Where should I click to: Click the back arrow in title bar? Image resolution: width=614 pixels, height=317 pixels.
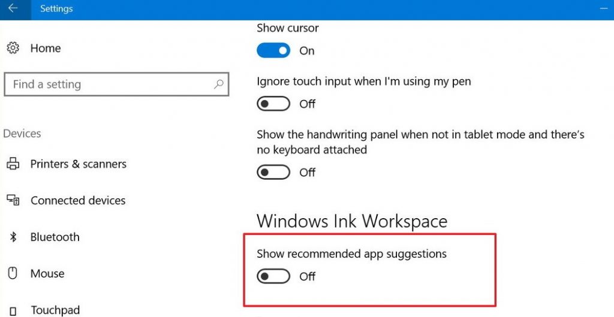click(13, 8)
